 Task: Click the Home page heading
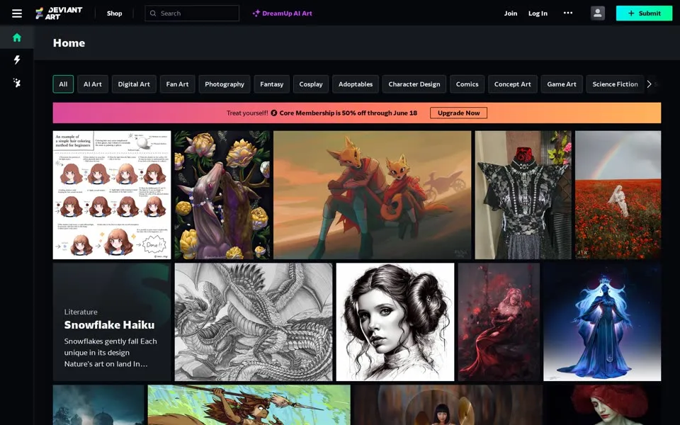(x=69, y=43)
